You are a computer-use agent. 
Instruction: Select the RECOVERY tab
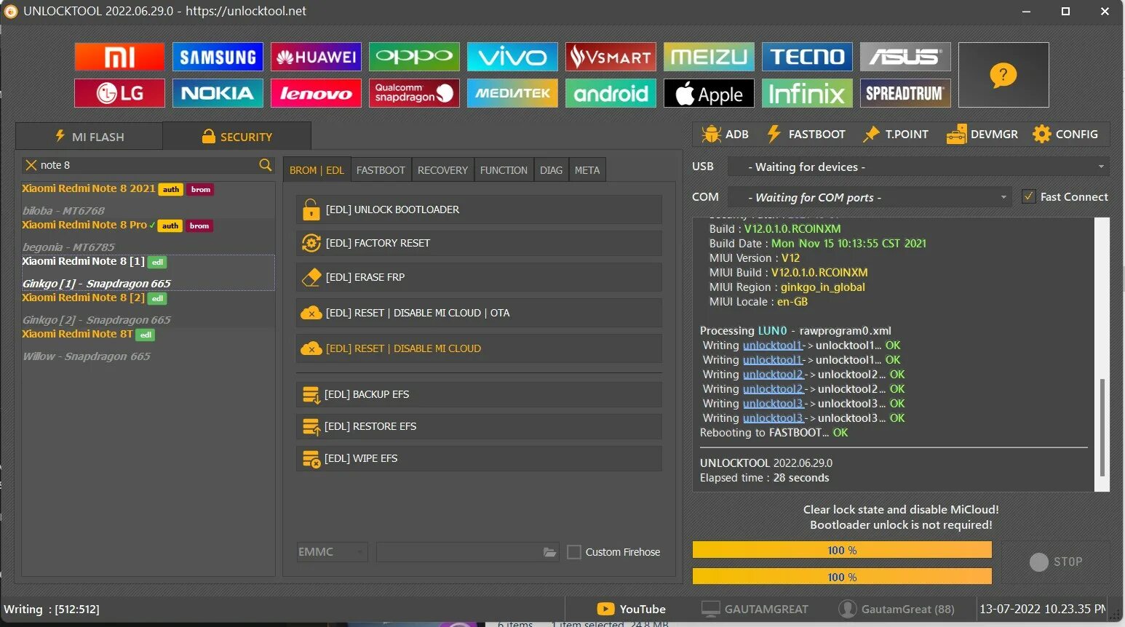pos(442,170)
